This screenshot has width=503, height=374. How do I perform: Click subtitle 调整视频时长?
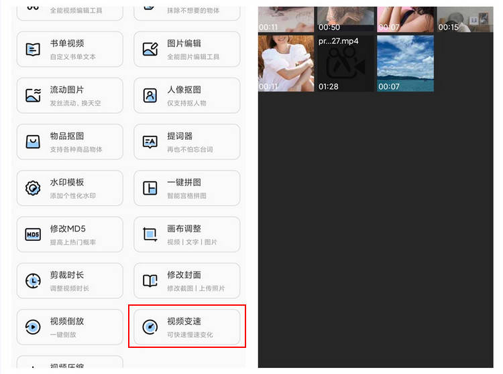tap(70, 288)
